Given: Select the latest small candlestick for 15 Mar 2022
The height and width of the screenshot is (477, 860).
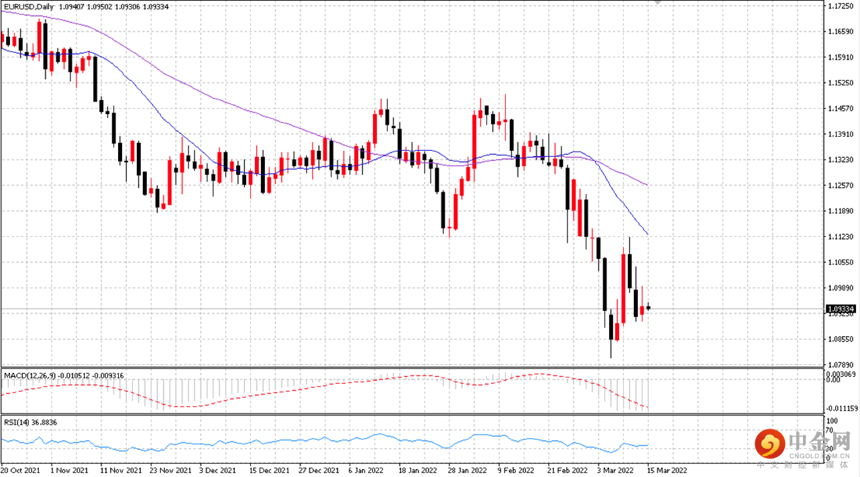Looking at the screenshot, I should pos(649,308).
